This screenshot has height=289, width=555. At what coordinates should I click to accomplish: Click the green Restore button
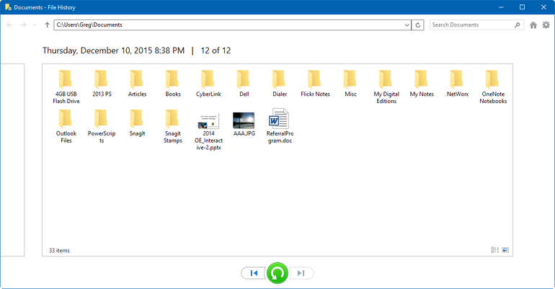click(277, 273)
